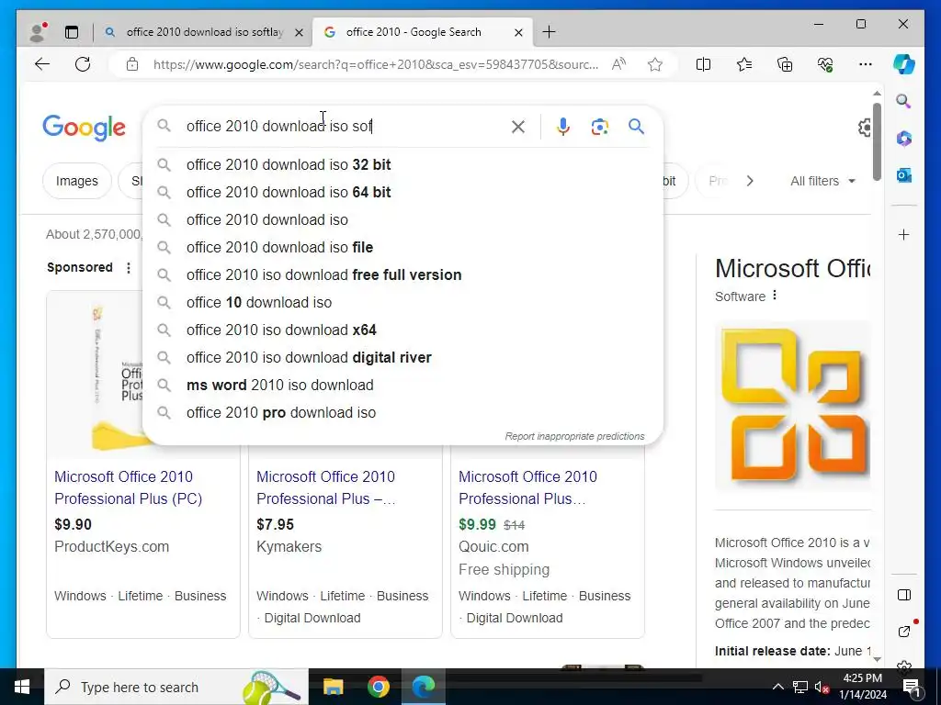Expand the All filters dropdown
The height and width of the screenshot is (705, 941).
822,181
